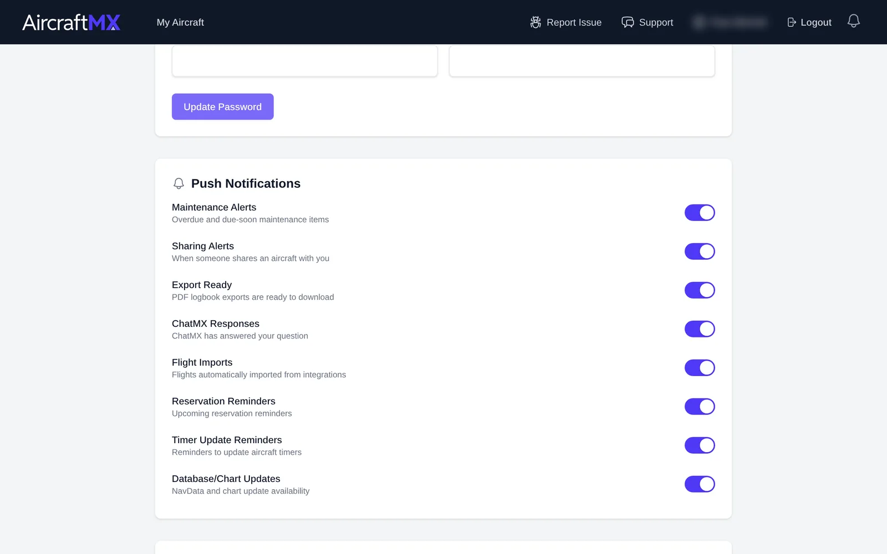Click the Support chat bubble icon
The height and width of the screenshot is (554, 887).
click(x=628, y=22)
